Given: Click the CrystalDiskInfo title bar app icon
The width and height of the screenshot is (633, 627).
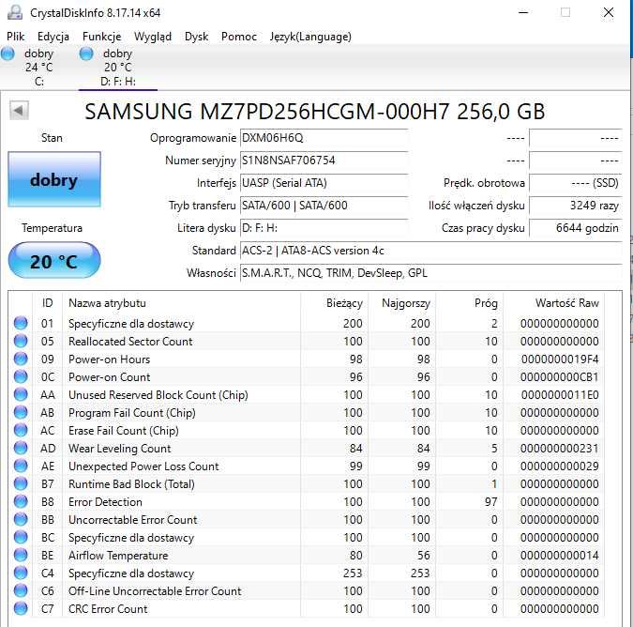Looking at the screenshot, I should pyautogui.click(x=15, y=12).
